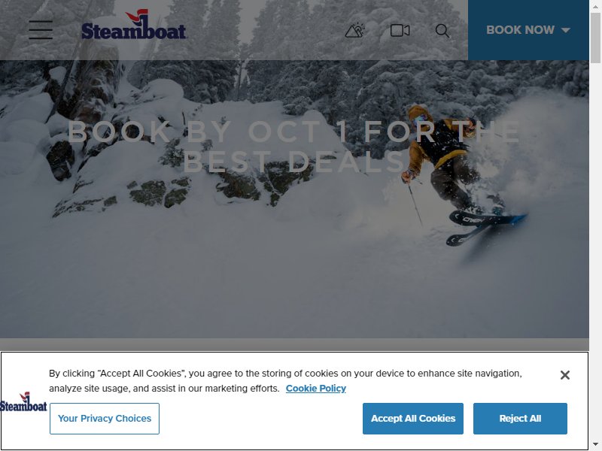The height and width of the screenshot is (451, 602).
Task: Open the BOOK NOW dropdown menu
Action: point(528,30)
